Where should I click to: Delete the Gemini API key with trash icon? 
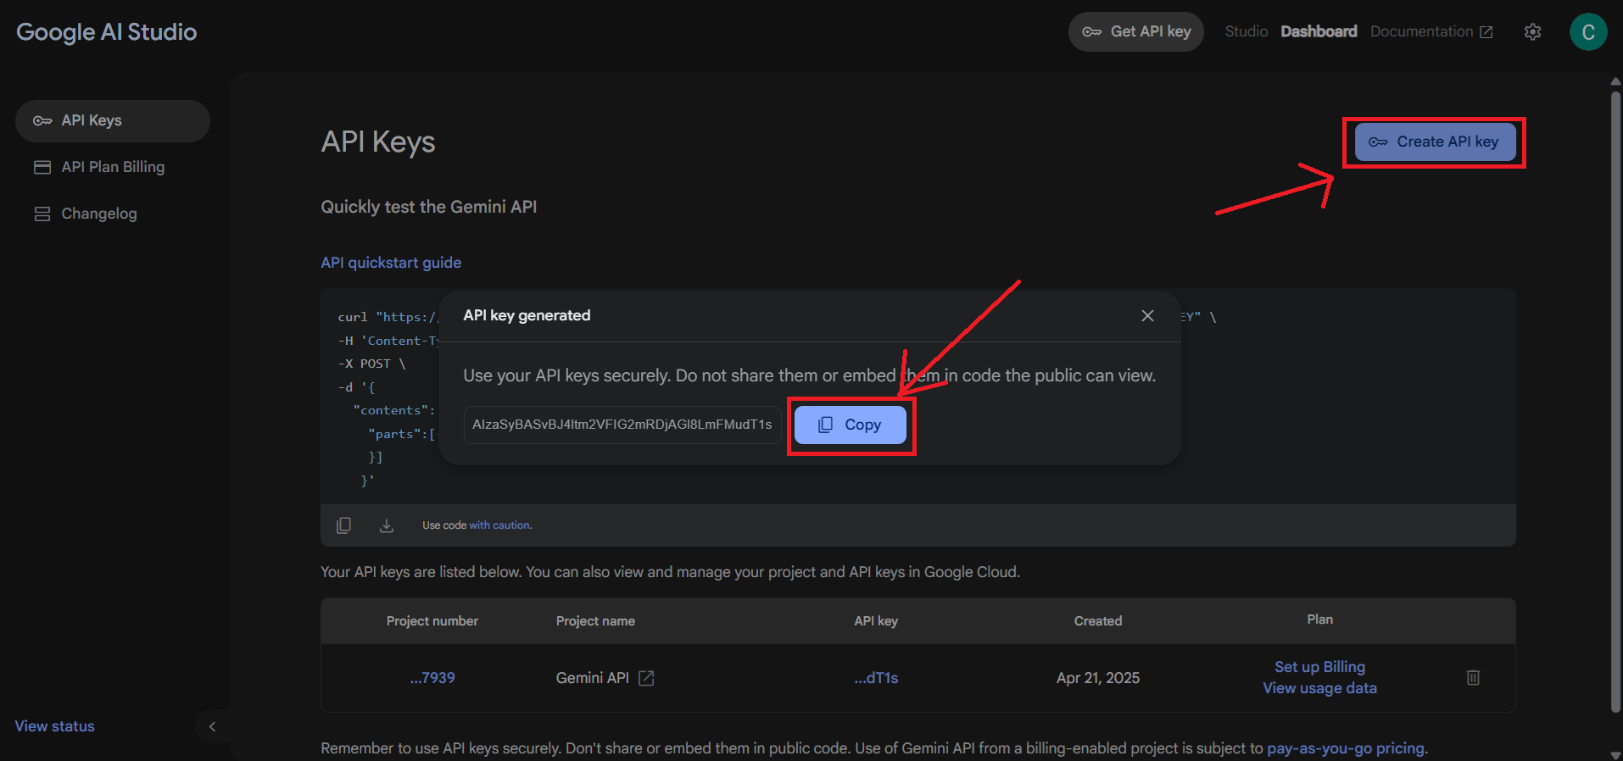tap(1473, 677)
